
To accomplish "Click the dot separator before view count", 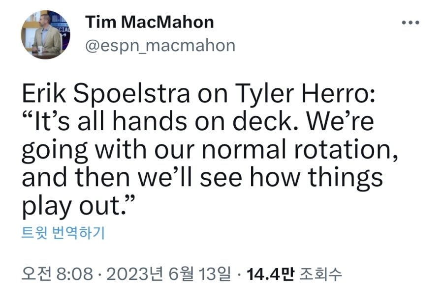I will pos(239,274).
